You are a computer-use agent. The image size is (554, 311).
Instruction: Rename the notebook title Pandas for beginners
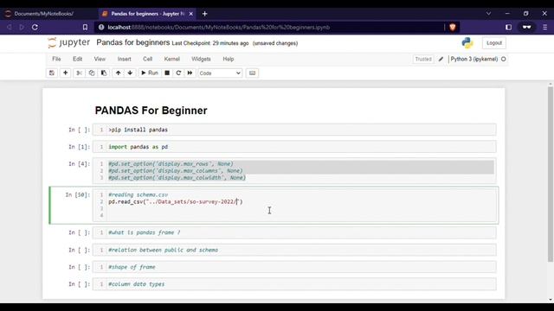pyautogui.click(x=132, y=42)
